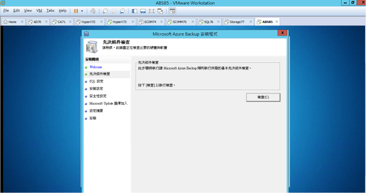Image resolution: width=366 pixels, height=193 pixels.
Task: Open the VM menu
Action: coord(39,10)
